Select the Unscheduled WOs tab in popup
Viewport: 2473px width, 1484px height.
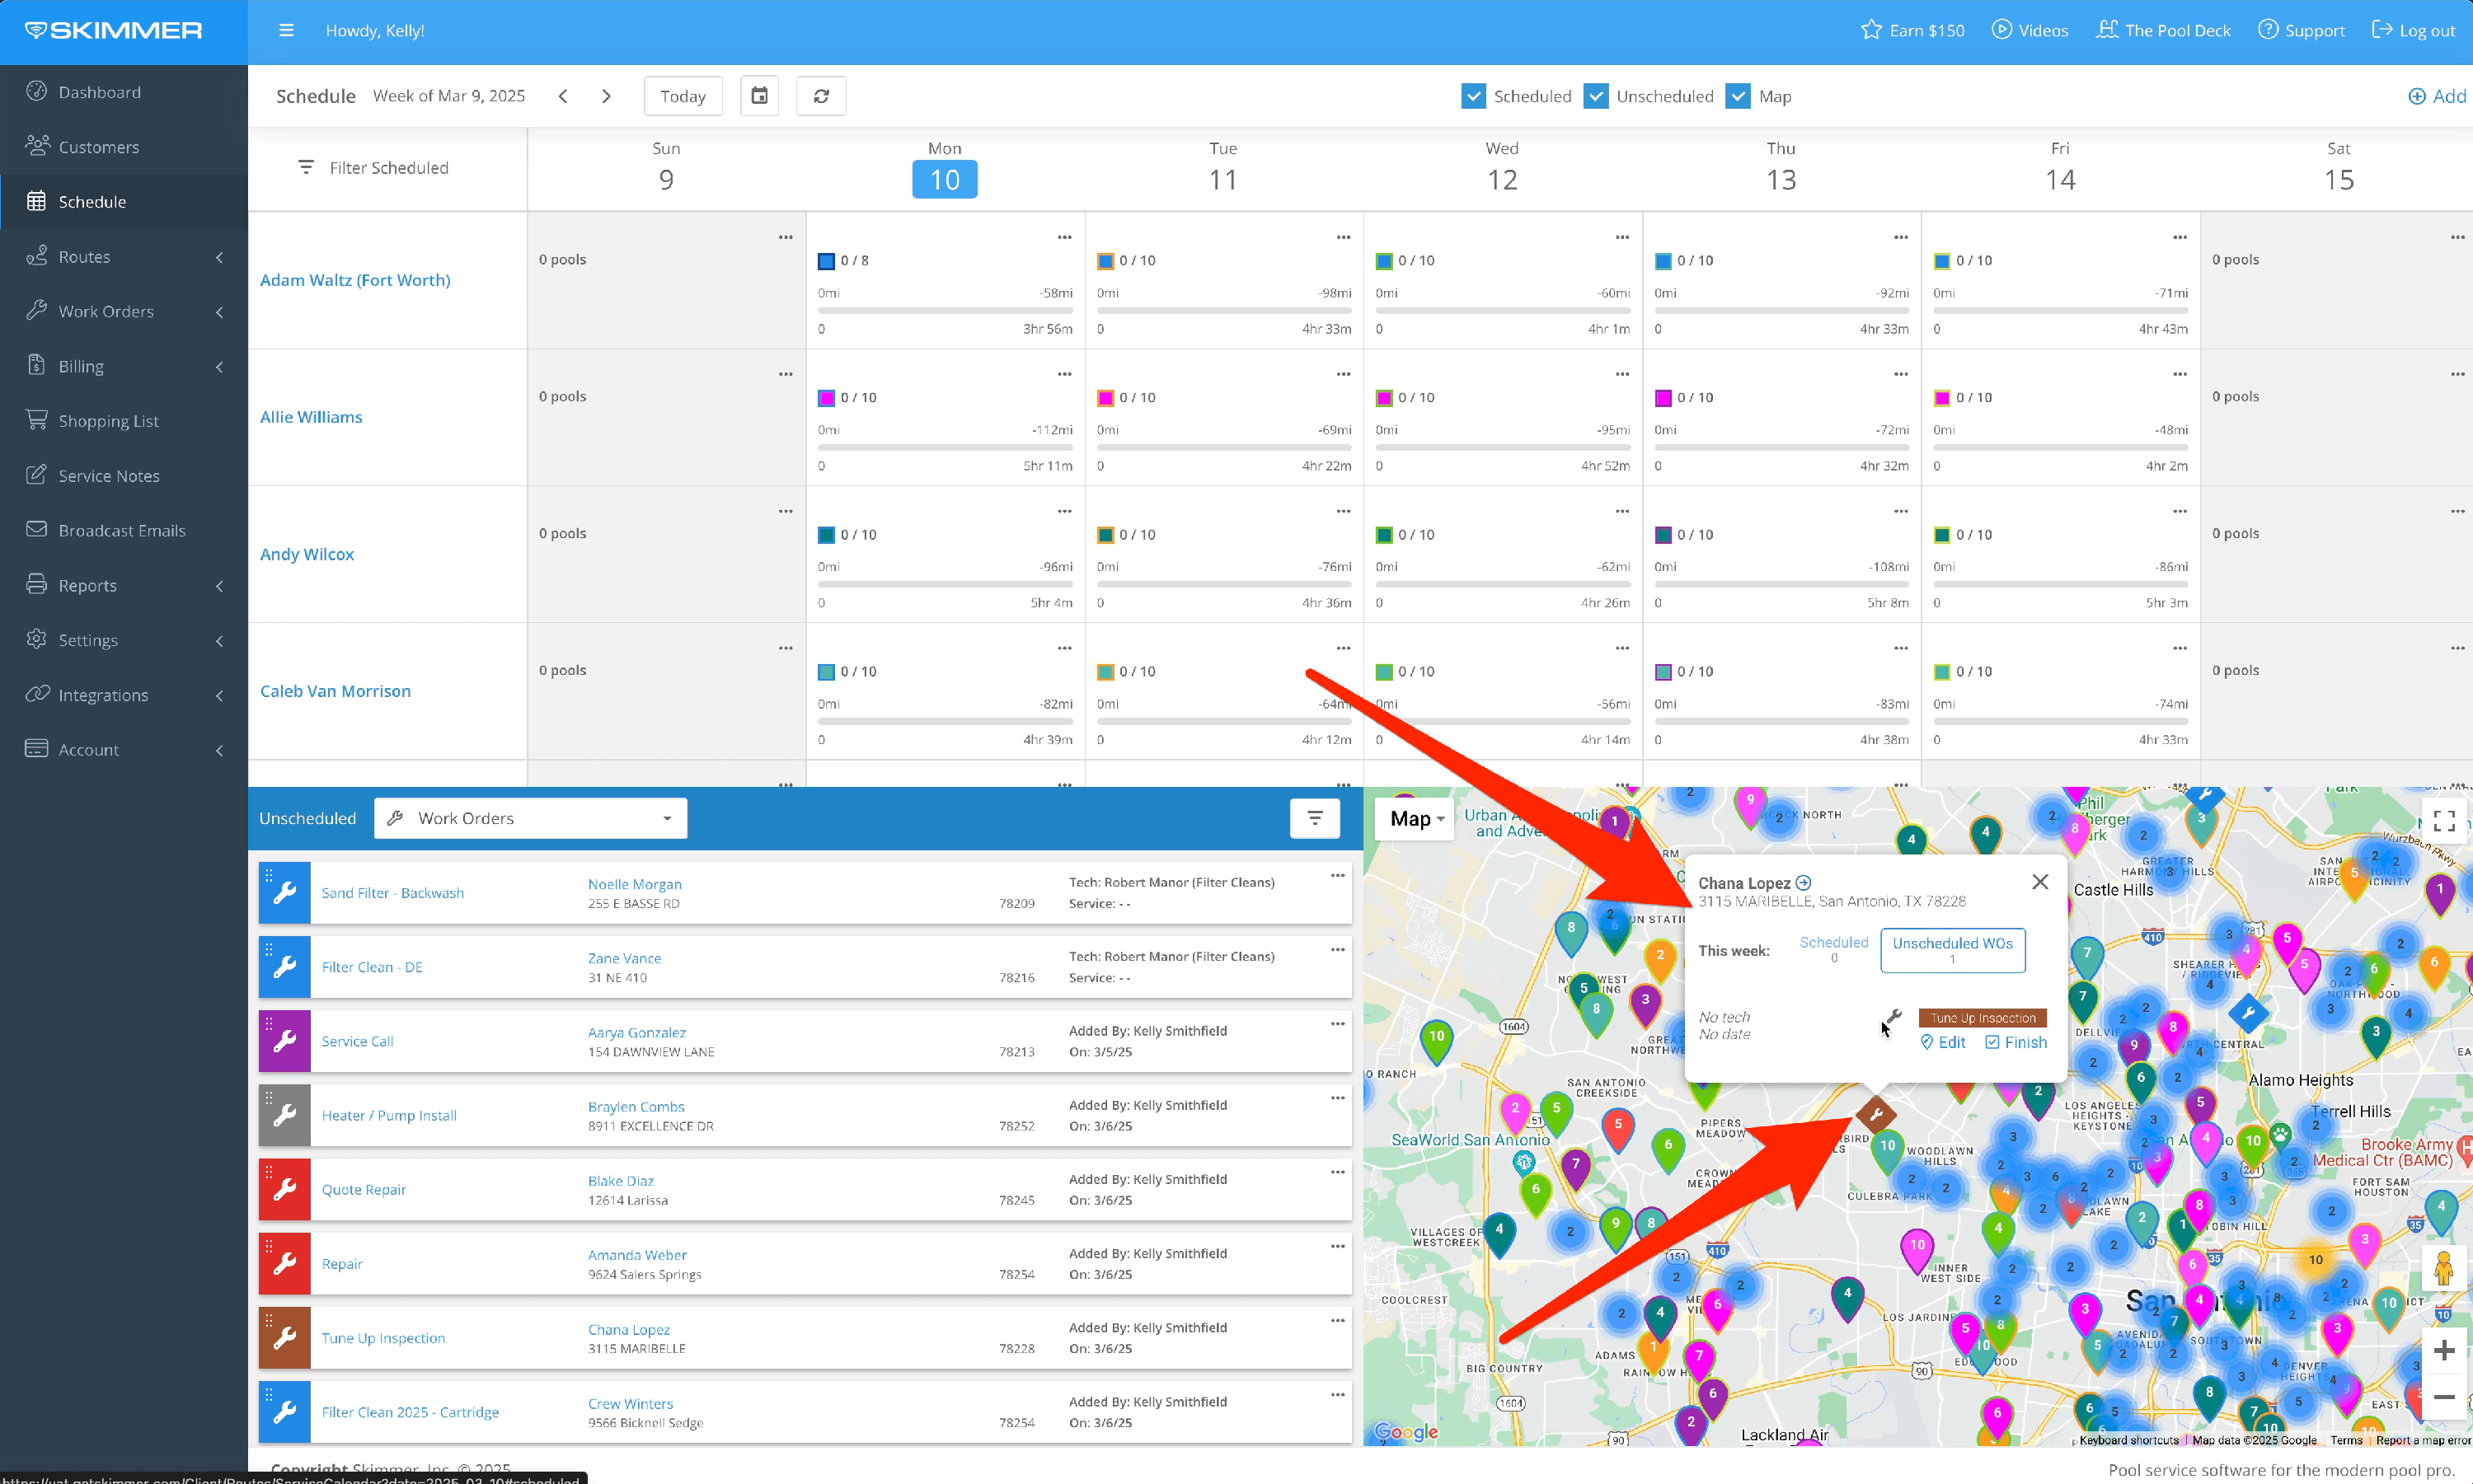tap(1952, 949)
